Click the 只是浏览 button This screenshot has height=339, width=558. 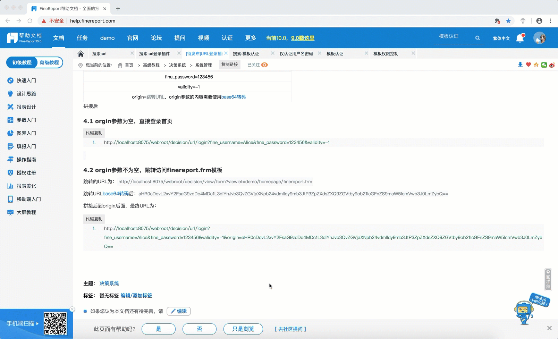pyautogui.click(x=243, y=329)
